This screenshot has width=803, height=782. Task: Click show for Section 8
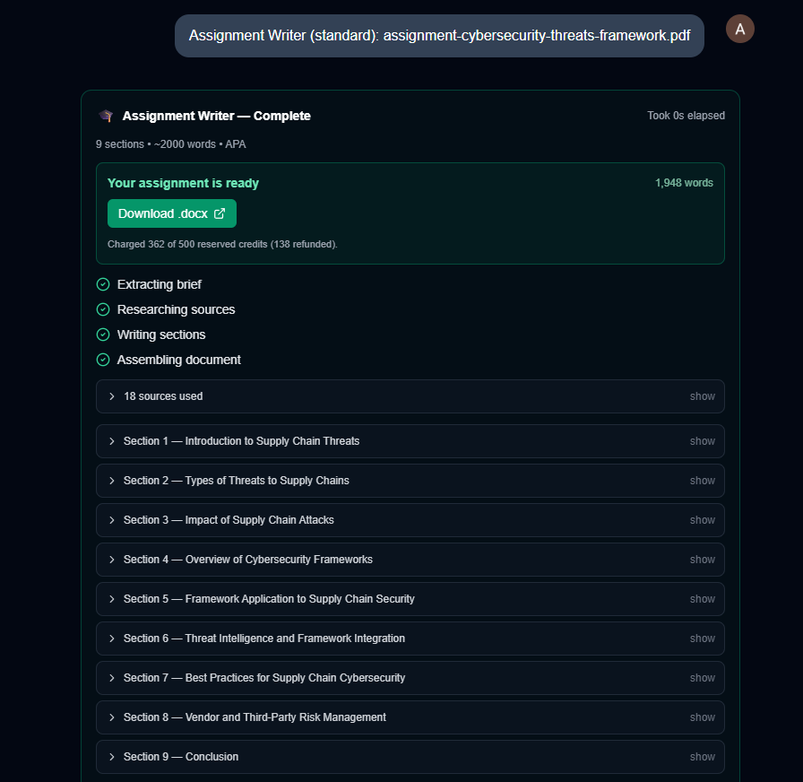click(x=702, y=717)
